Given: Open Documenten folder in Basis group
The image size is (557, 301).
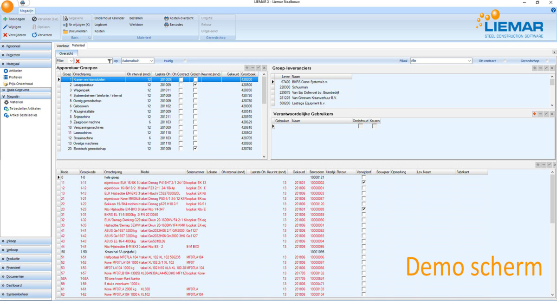Looking at the screenshot, I should tap(75, 31).
